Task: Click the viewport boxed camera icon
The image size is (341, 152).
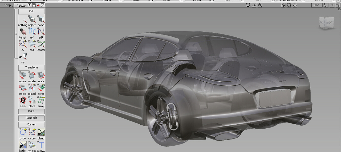Action: [x=254, y=5]
